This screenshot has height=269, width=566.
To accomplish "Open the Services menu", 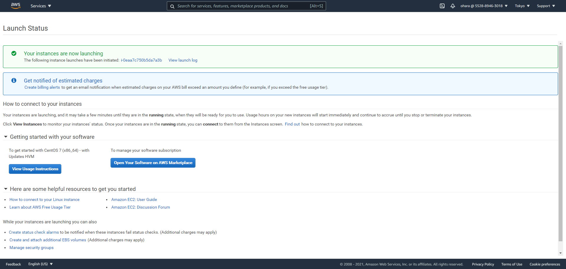I will point(41,6).
